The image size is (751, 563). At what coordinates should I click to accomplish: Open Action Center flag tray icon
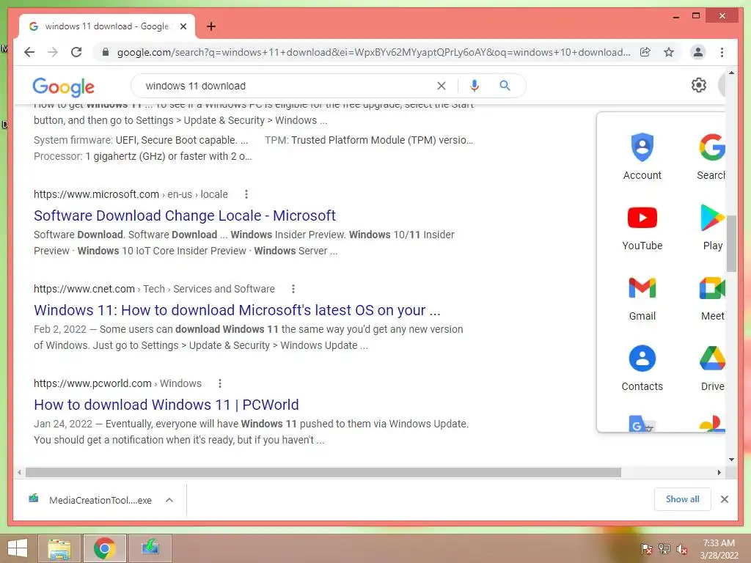pos(647,549)
